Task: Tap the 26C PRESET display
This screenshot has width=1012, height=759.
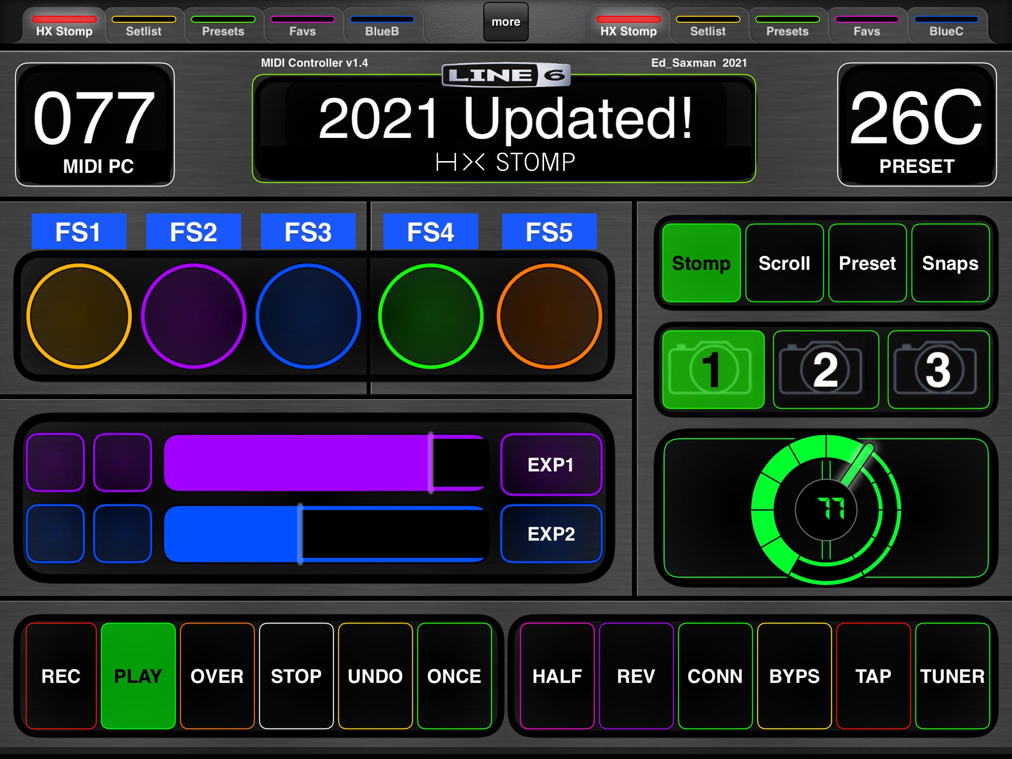Action: pyautogui.click(x=917, y=125)
